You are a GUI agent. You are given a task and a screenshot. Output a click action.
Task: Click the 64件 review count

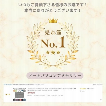(x=92, y=89)
